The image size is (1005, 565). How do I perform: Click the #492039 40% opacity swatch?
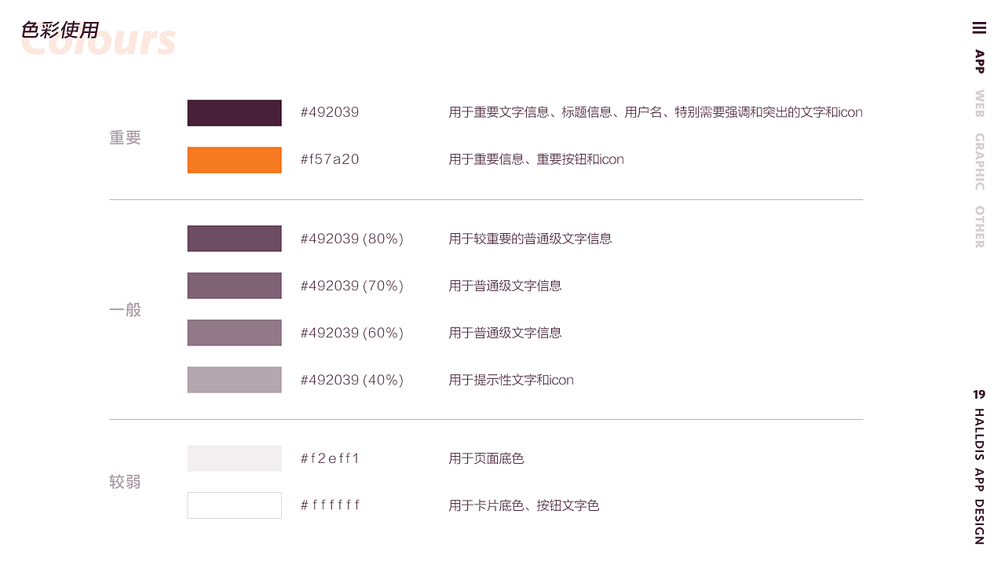[x=234, y=380]
